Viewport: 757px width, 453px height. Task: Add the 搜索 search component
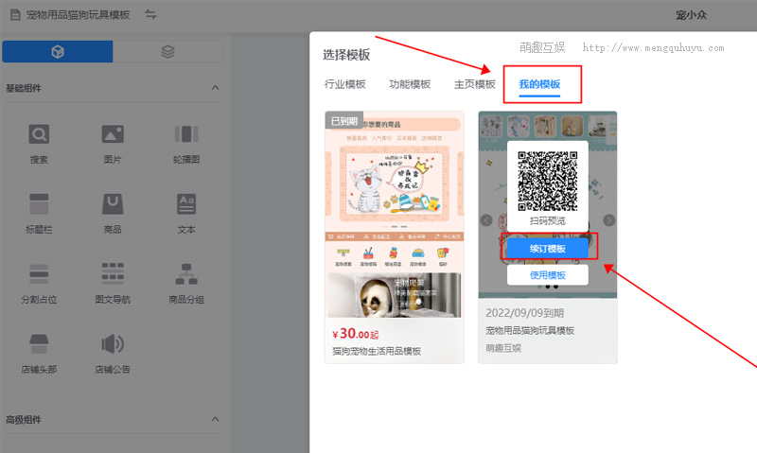39,144
